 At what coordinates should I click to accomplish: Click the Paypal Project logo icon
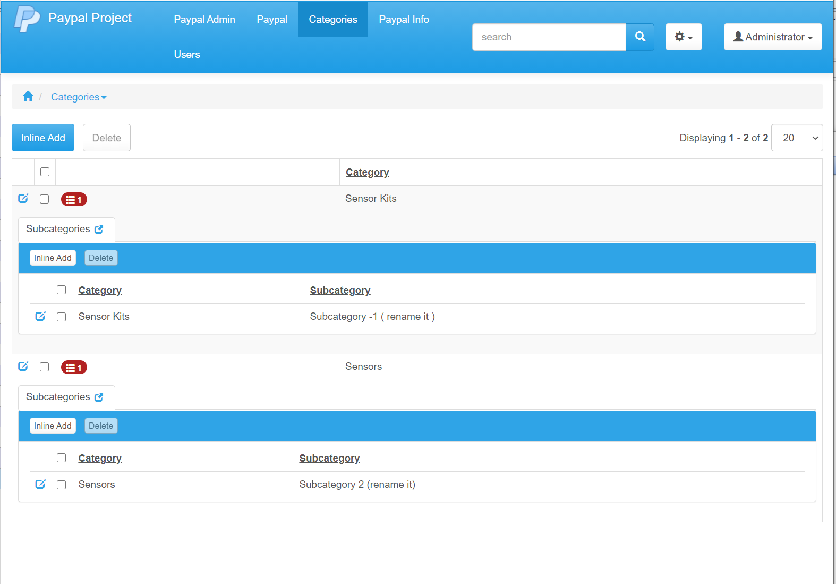click(x=27, y=19)
